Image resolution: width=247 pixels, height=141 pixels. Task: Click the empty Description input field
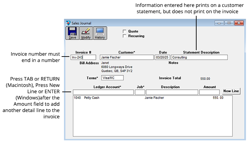pyautogui.click(x=172, y=92)
